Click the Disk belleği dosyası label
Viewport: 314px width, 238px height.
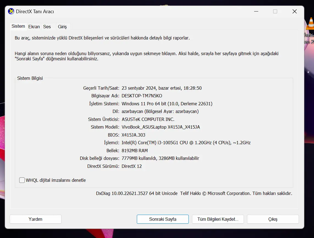99,158
